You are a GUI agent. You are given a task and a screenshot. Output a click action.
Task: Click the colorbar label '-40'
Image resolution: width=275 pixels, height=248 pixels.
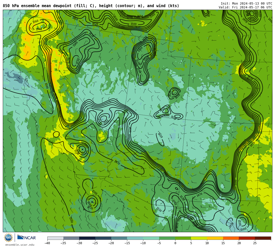tap(47, 243)
